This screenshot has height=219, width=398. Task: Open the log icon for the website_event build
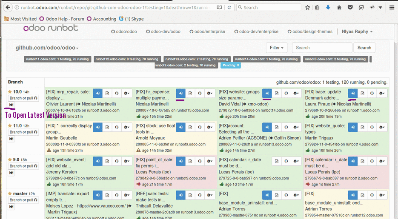tap(107, 161)
